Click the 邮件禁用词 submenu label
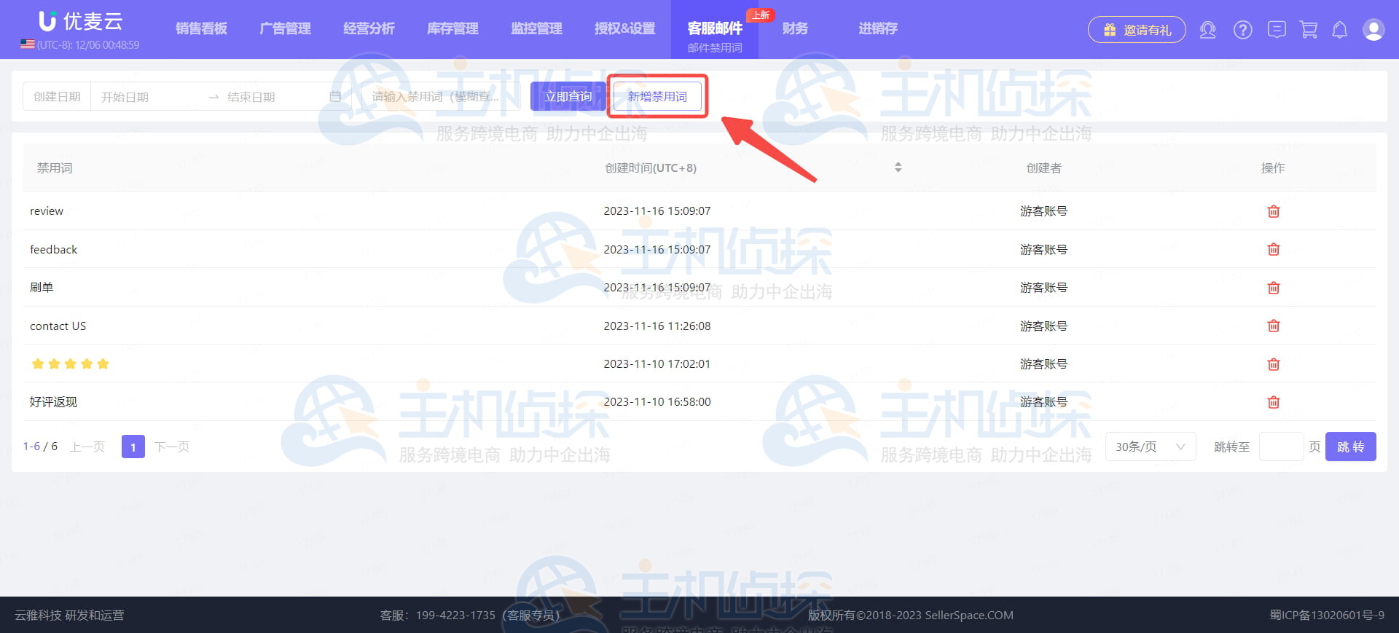 point(715,47)
